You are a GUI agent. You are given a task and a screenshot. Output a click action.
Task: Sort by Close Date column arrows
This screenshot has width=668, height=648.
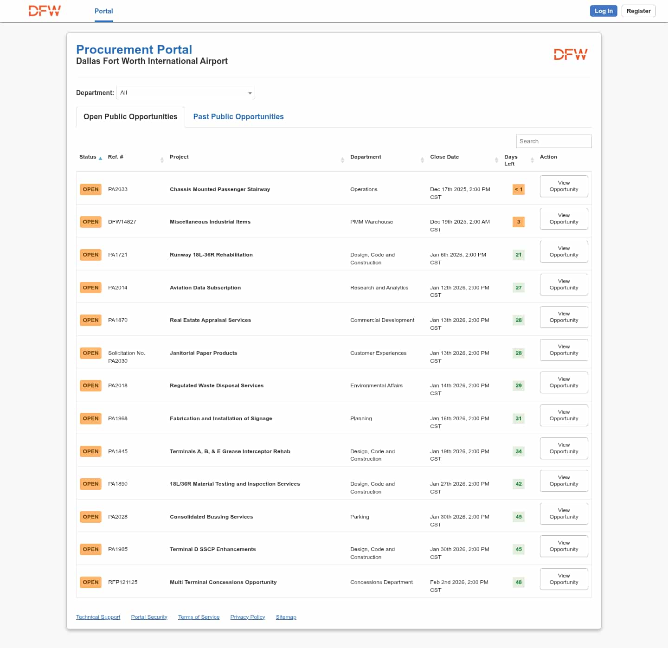pyautogui.click(x=496, y=160)
